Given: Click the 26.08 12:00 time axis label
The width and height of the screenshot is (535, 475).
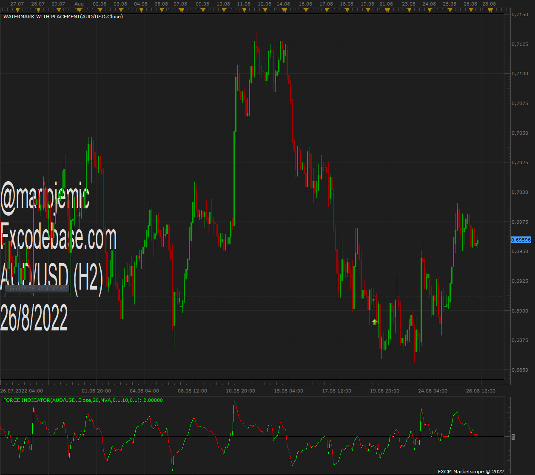Looking at the screenshot, I should point(480,391).
